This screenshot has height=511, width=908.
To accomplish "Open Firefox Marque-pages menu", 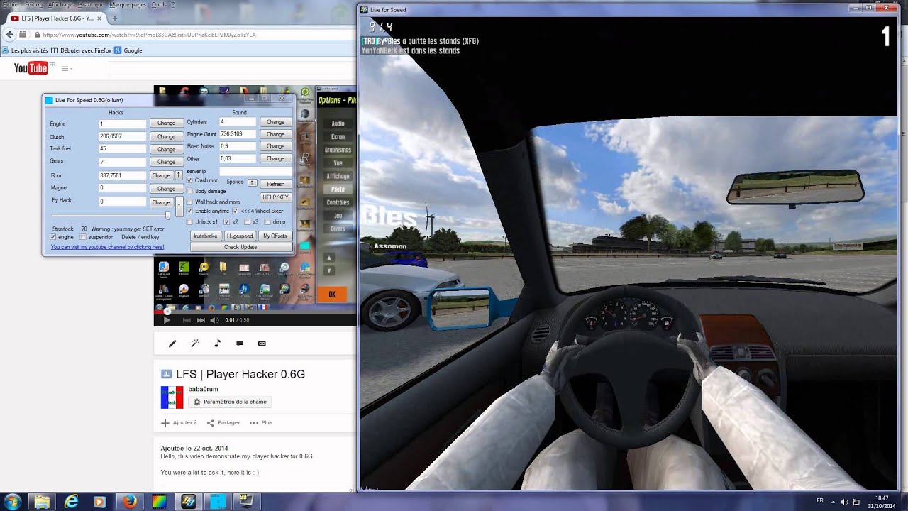I will (128, 4).
